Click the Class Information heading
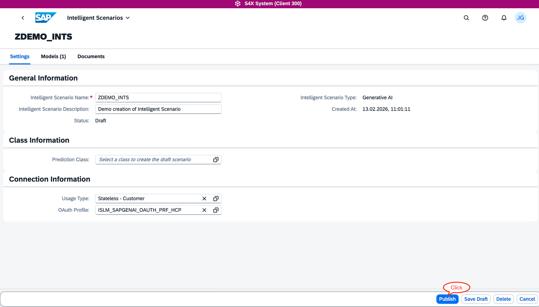Screen dimensions: 539x307 (x=39, y=140)
